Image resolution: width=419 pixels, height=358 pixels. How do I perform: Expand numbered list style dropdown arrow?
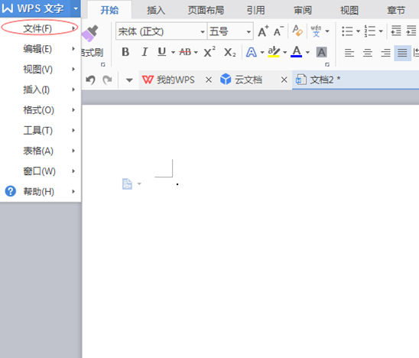(x=381, y=31)
